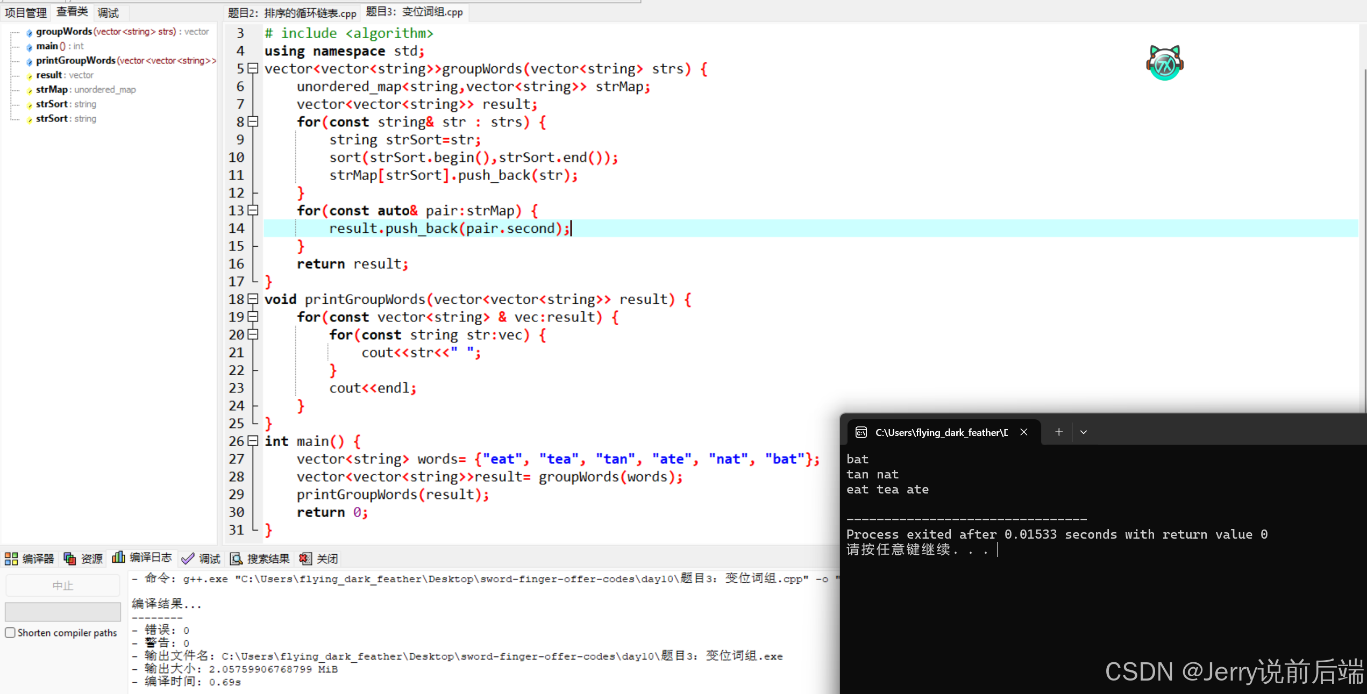This screenshot has width=1367, height=694.
Task: Collapse the groupWords function fold at line 5
Action: 253,68
